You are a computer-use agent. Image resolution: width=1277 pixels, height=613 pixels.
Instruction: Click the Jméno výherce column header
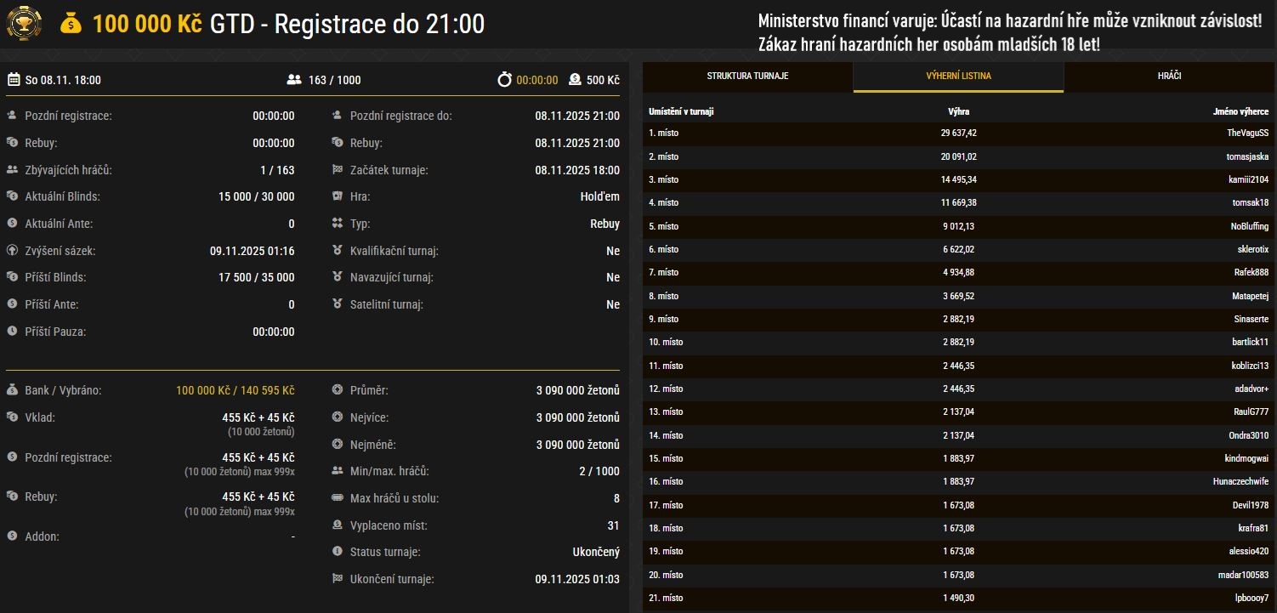pyautogui.click(x=1240, y=111)
